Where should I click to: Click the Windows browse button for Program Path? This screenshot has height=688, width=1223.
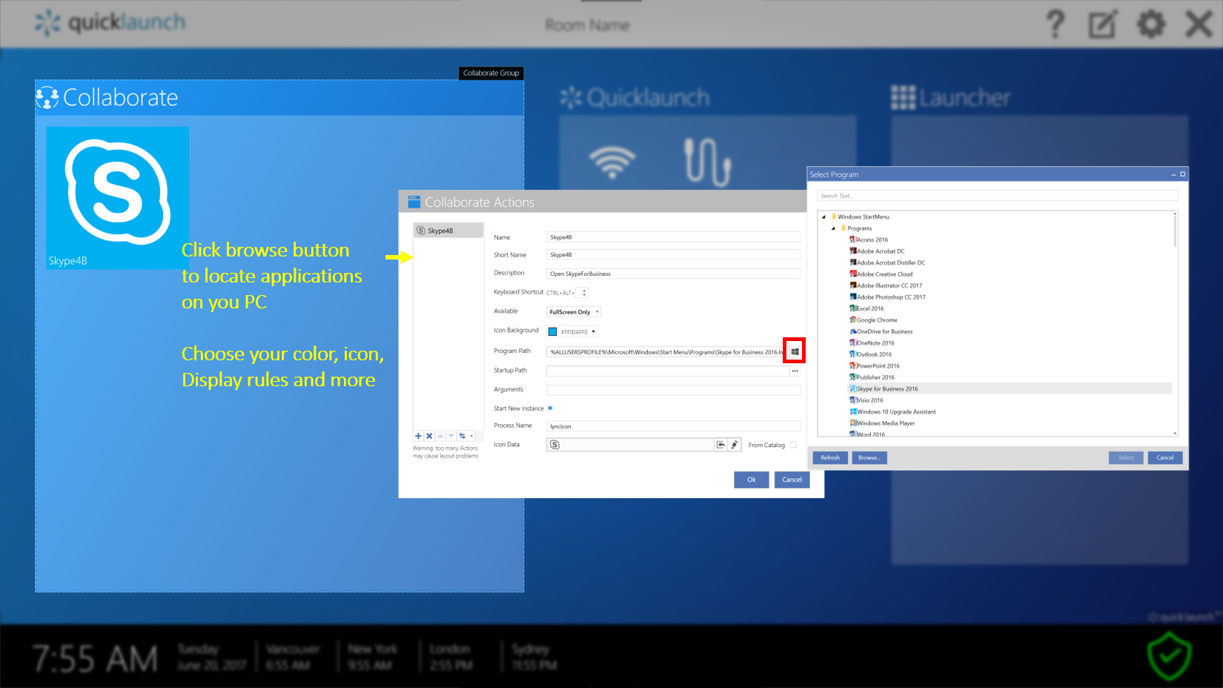795,351
